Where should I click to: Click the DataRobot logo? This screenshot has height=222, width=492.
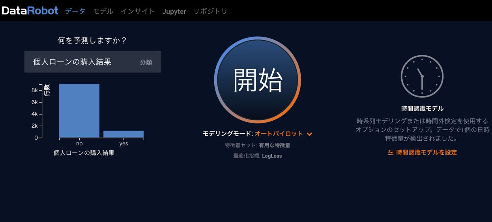pos(30,11)
